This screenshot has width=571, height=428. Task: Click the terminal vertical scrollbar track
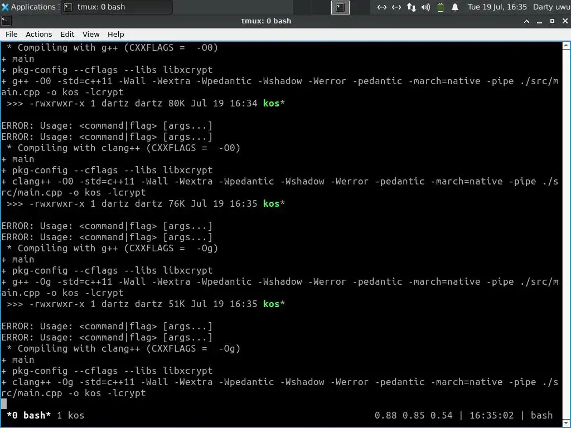566,235
